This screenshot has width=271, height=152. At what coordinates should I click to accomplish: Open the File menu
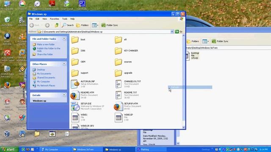pos(31,19)
